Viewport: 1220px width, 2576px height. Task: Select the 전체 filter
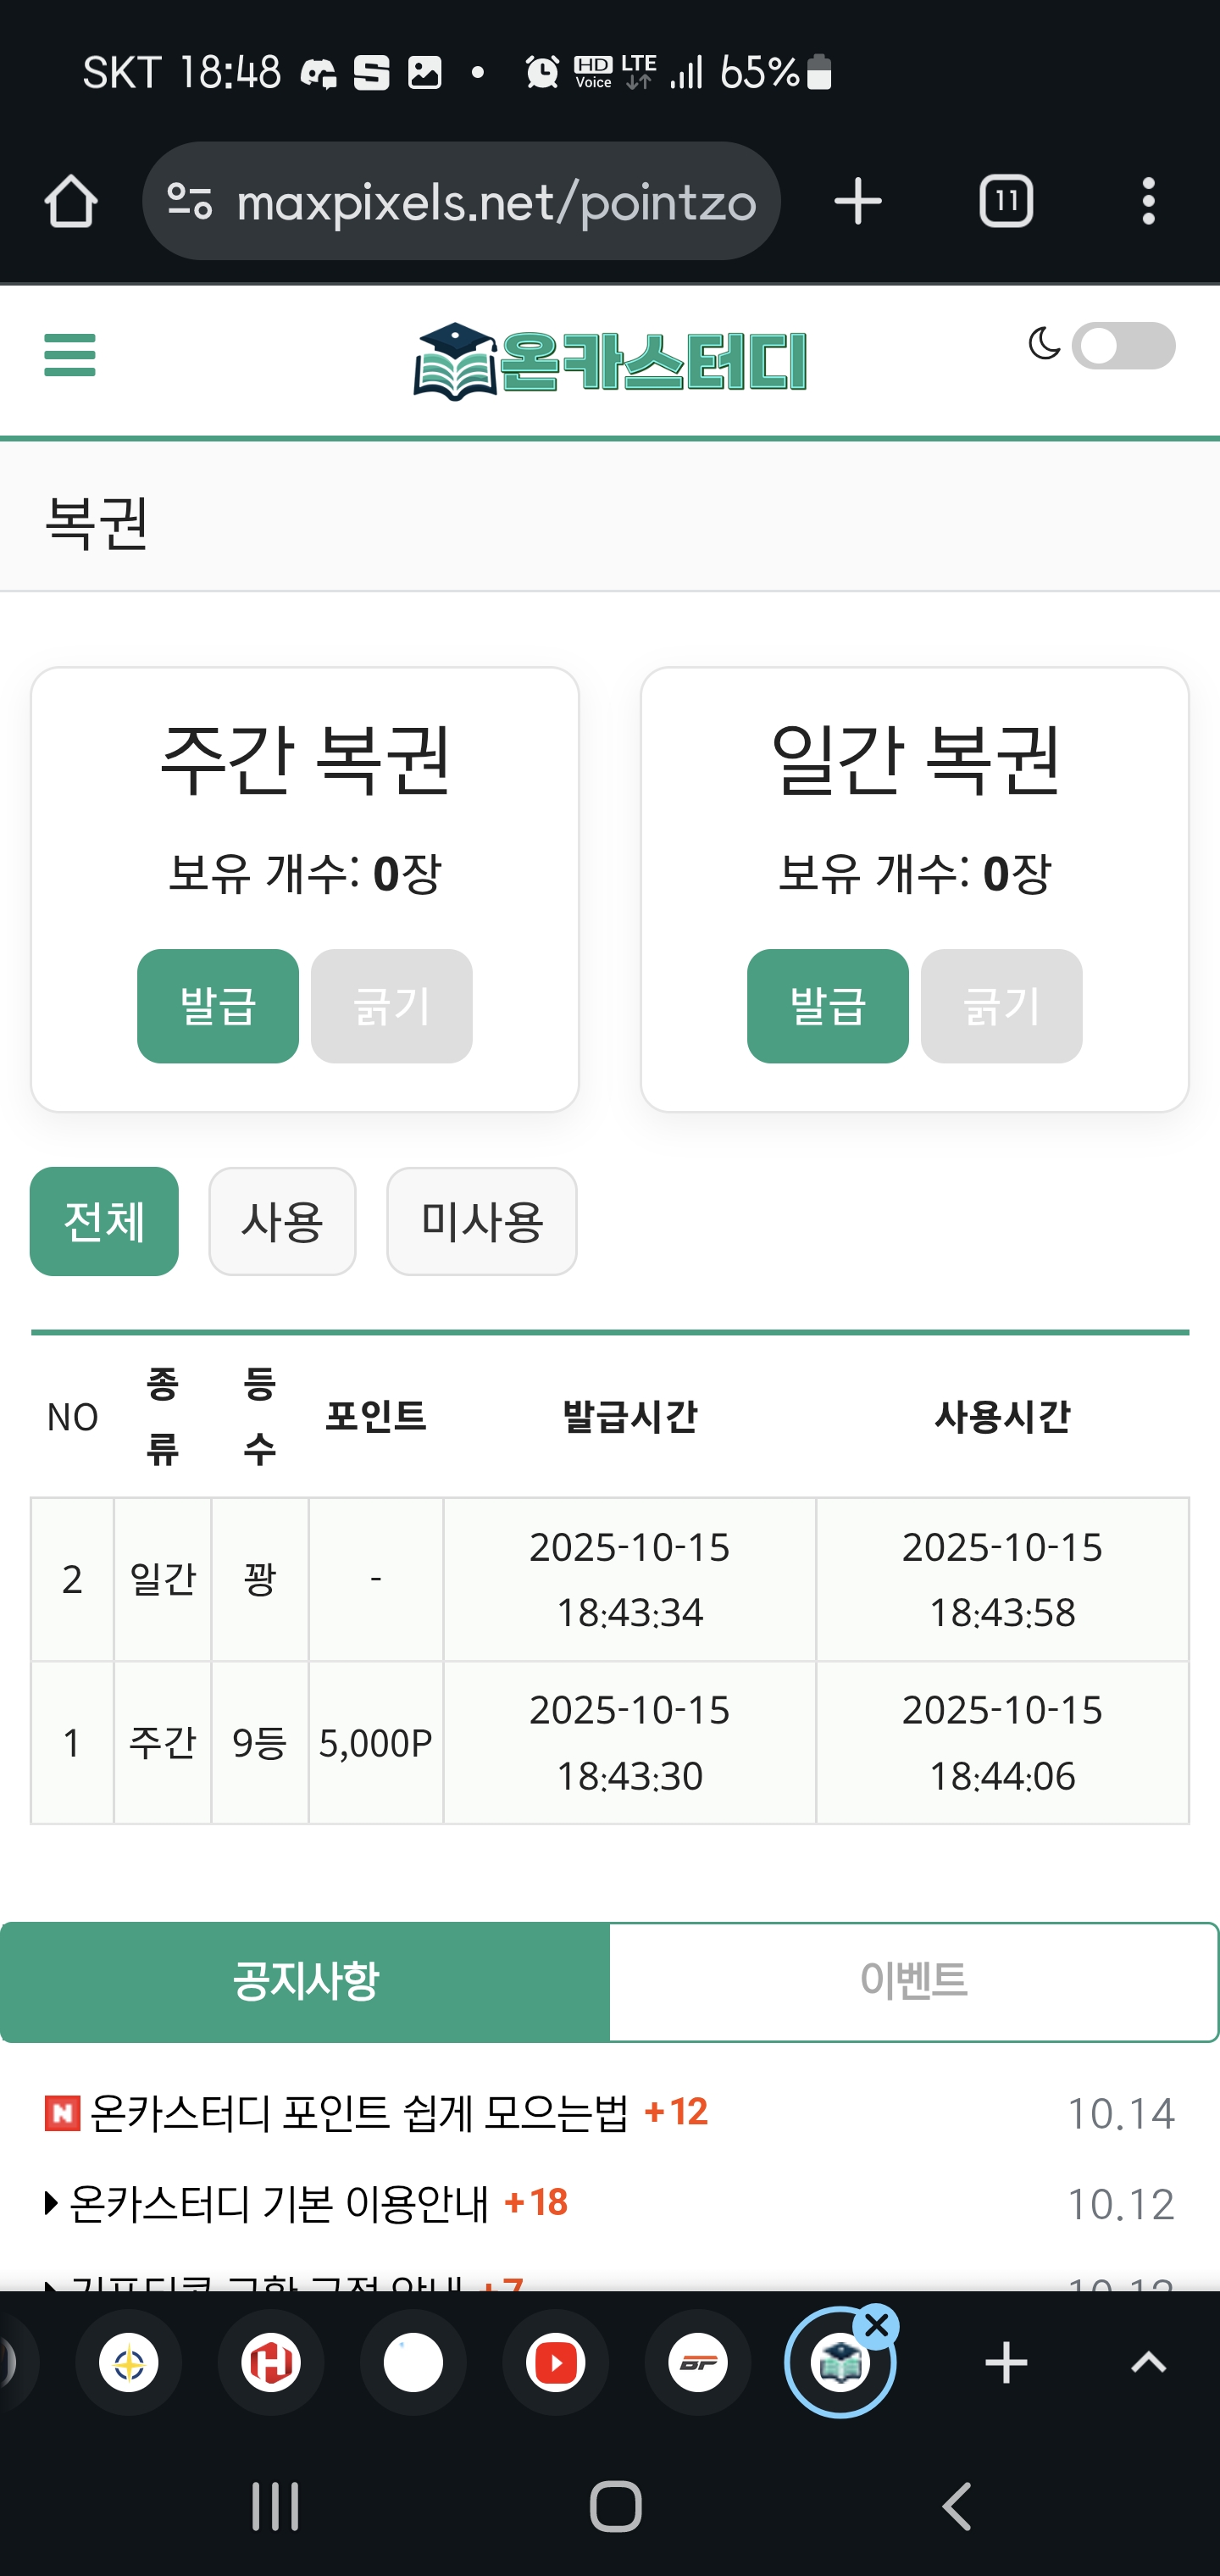tap(104, 1221)
